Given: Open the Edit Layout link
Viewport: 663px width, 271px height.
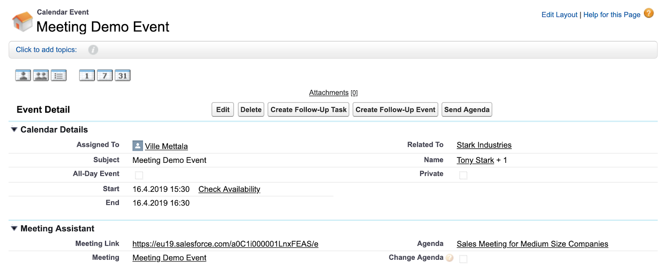Looking at the screenshot, I should tap(559, 15).
